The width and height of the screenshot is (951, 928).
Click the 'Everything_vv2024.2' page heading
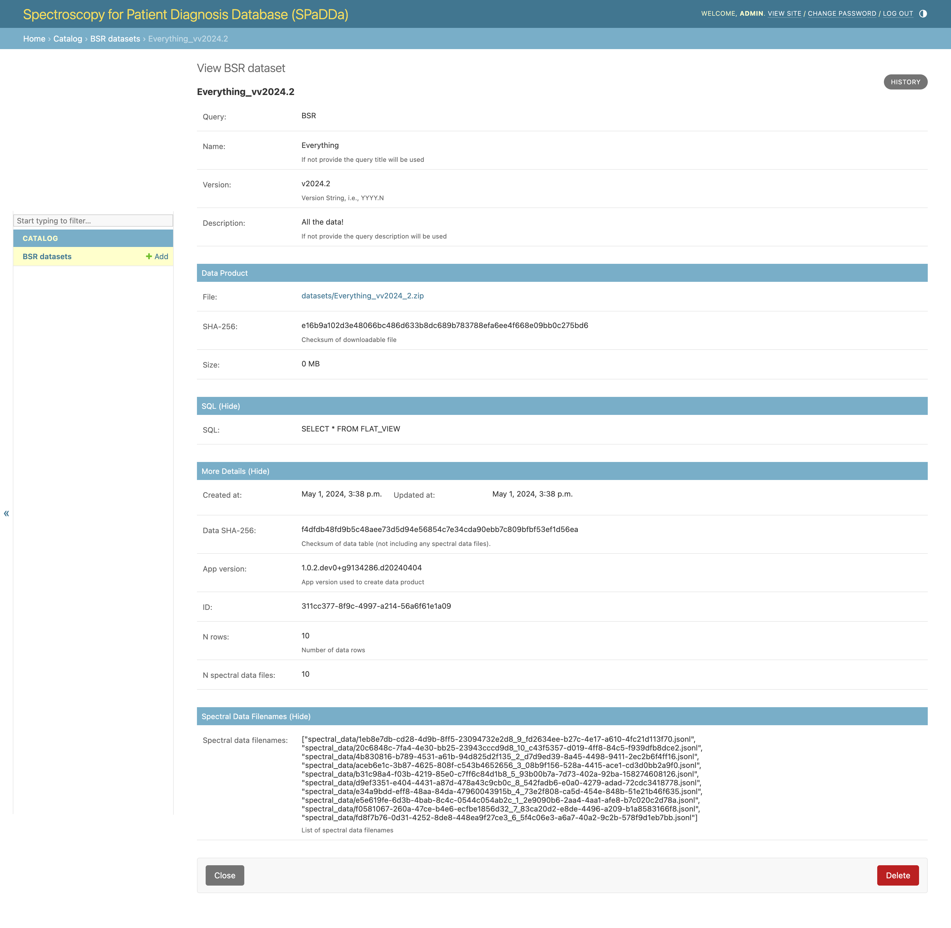pyautogui.click(x=245, y=92)
